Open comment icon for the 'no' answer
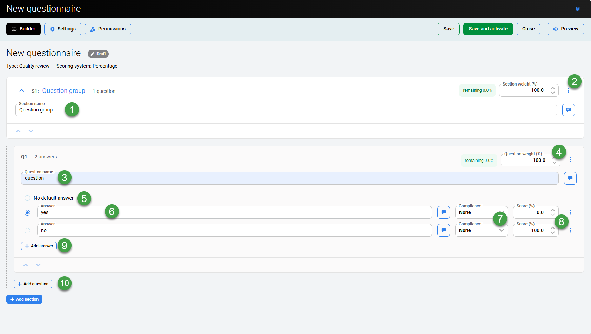Viewport: 591px width, 334px height. pyautogui.click(x=443, y=230)
